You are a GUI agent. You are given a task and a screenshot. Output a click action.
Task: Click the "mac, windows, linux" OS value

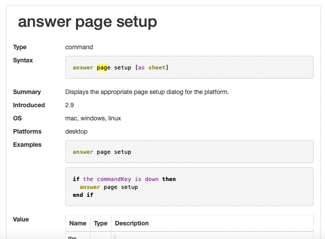93,118
